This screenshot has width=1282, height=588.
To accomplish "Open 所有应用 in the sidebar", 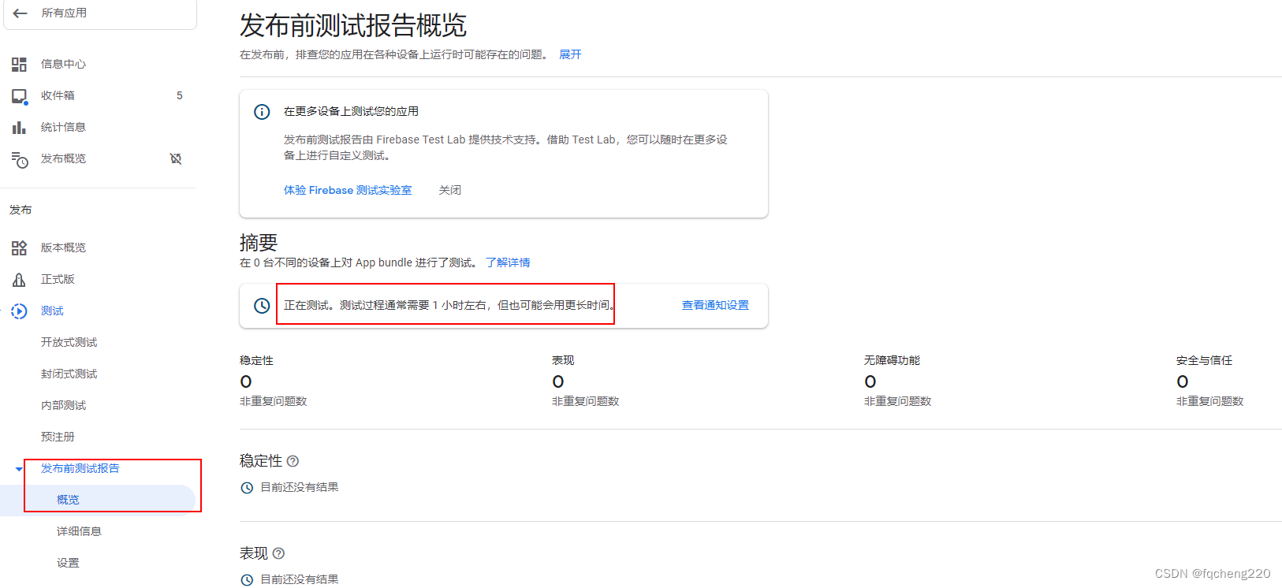I will pyautogui.click(x=64, y=13).
